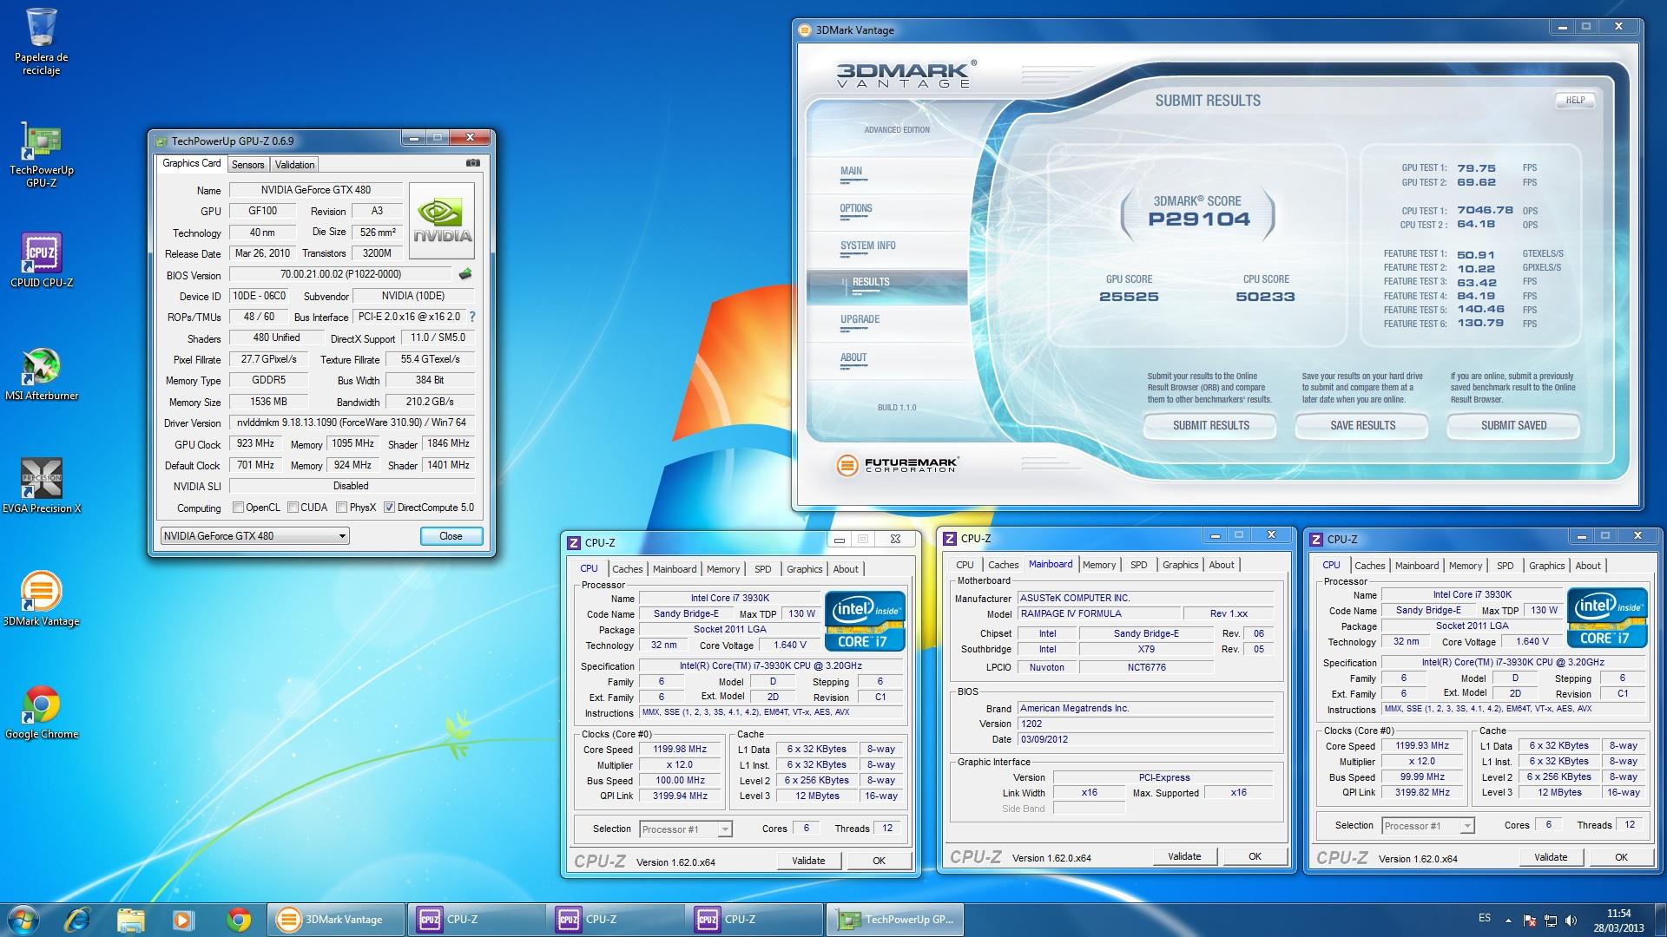This screenshot has width=1667, height=937.
Task: Open Memory tab in middle CPU-Z window
Action: pos(1099,565)
